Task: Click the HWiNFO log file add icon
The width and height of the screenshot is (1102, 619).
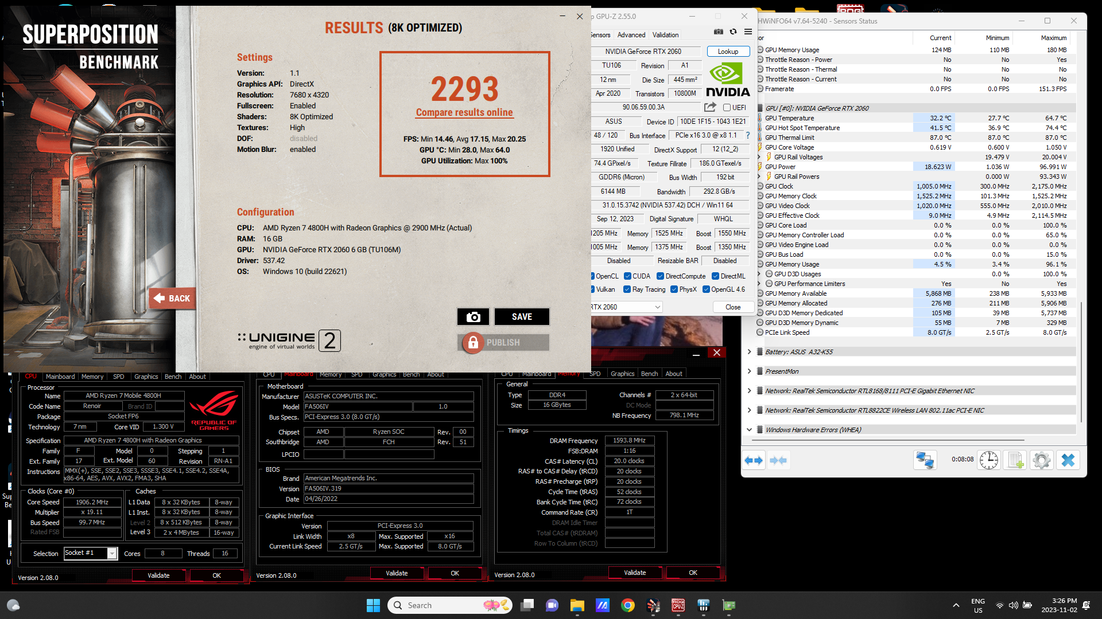Action: tap(1015, 460)
